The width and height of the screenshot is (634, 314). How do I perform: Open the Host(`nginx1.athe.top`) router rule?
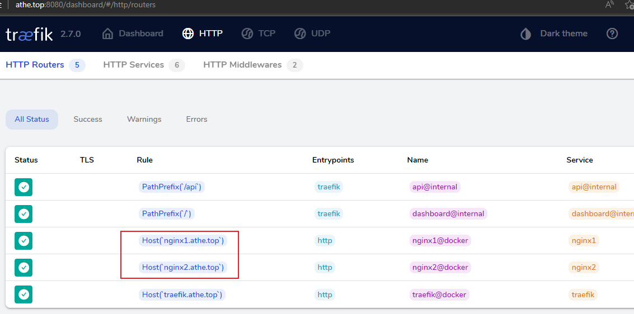coord(183,241)
